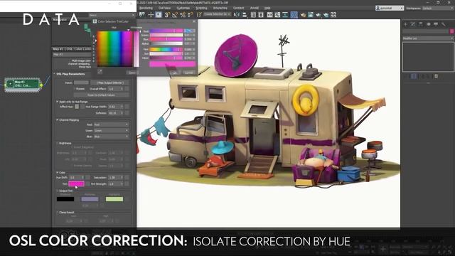The image size is (455, 256).
Task: Toggle Percent Snap icon in main toolbar
Action: [x=183, y=15]
